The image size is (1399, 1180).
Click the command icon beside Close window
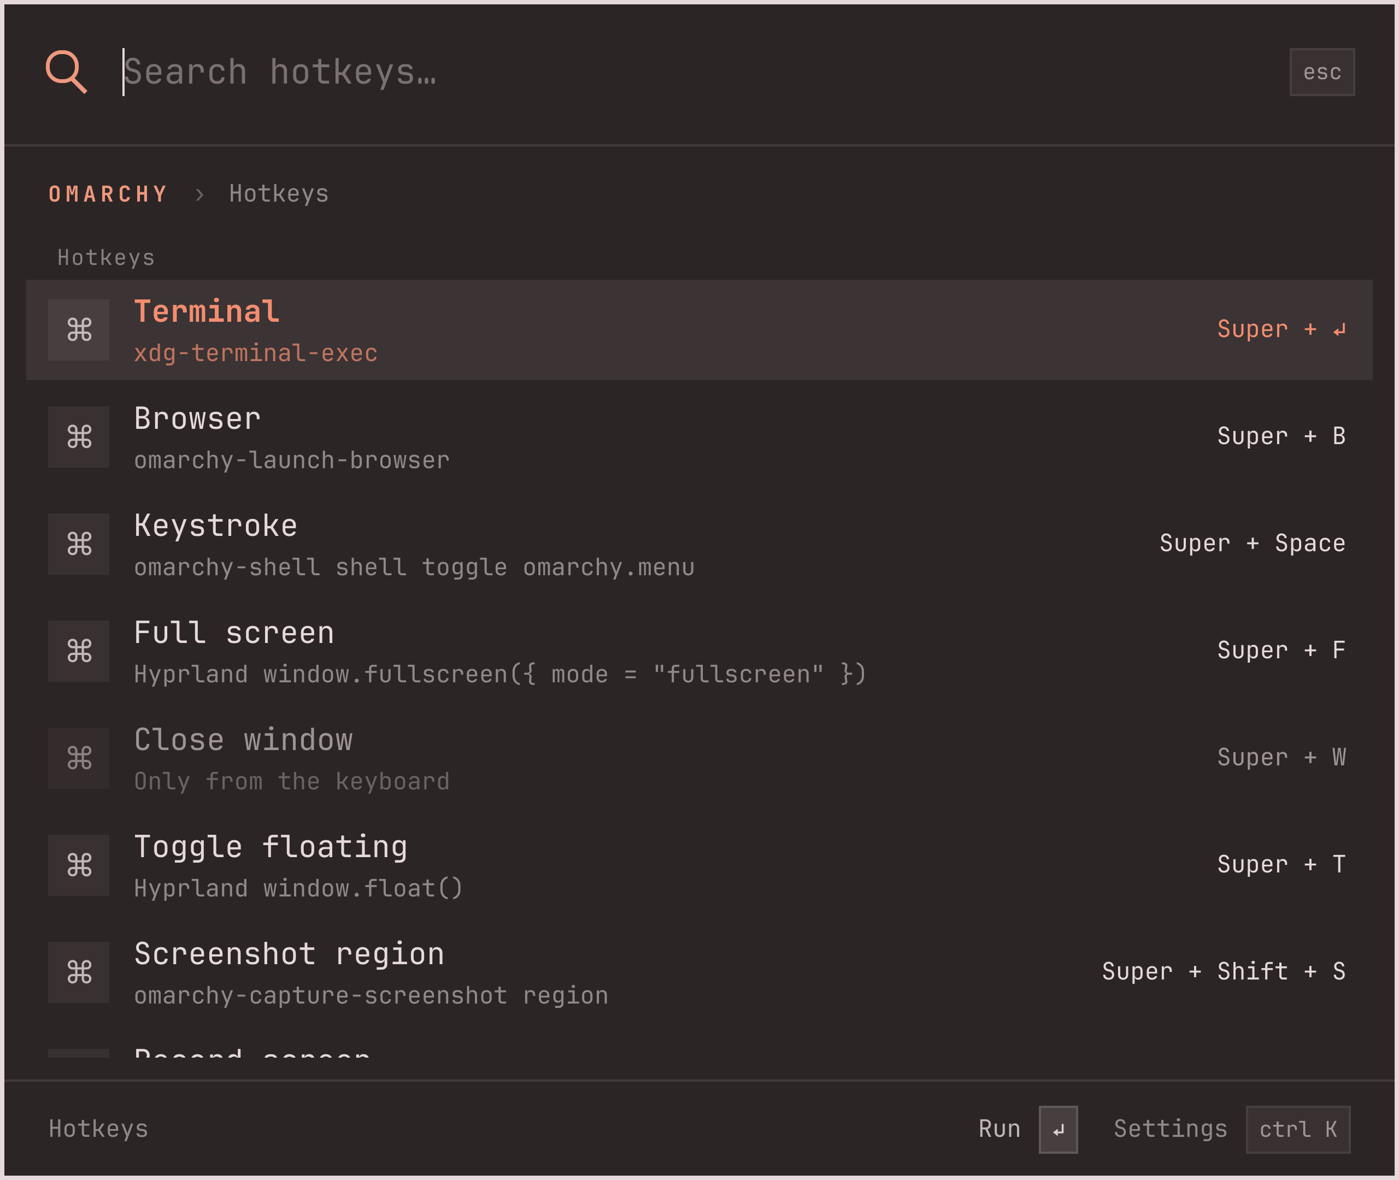click(x=79, y=758)
